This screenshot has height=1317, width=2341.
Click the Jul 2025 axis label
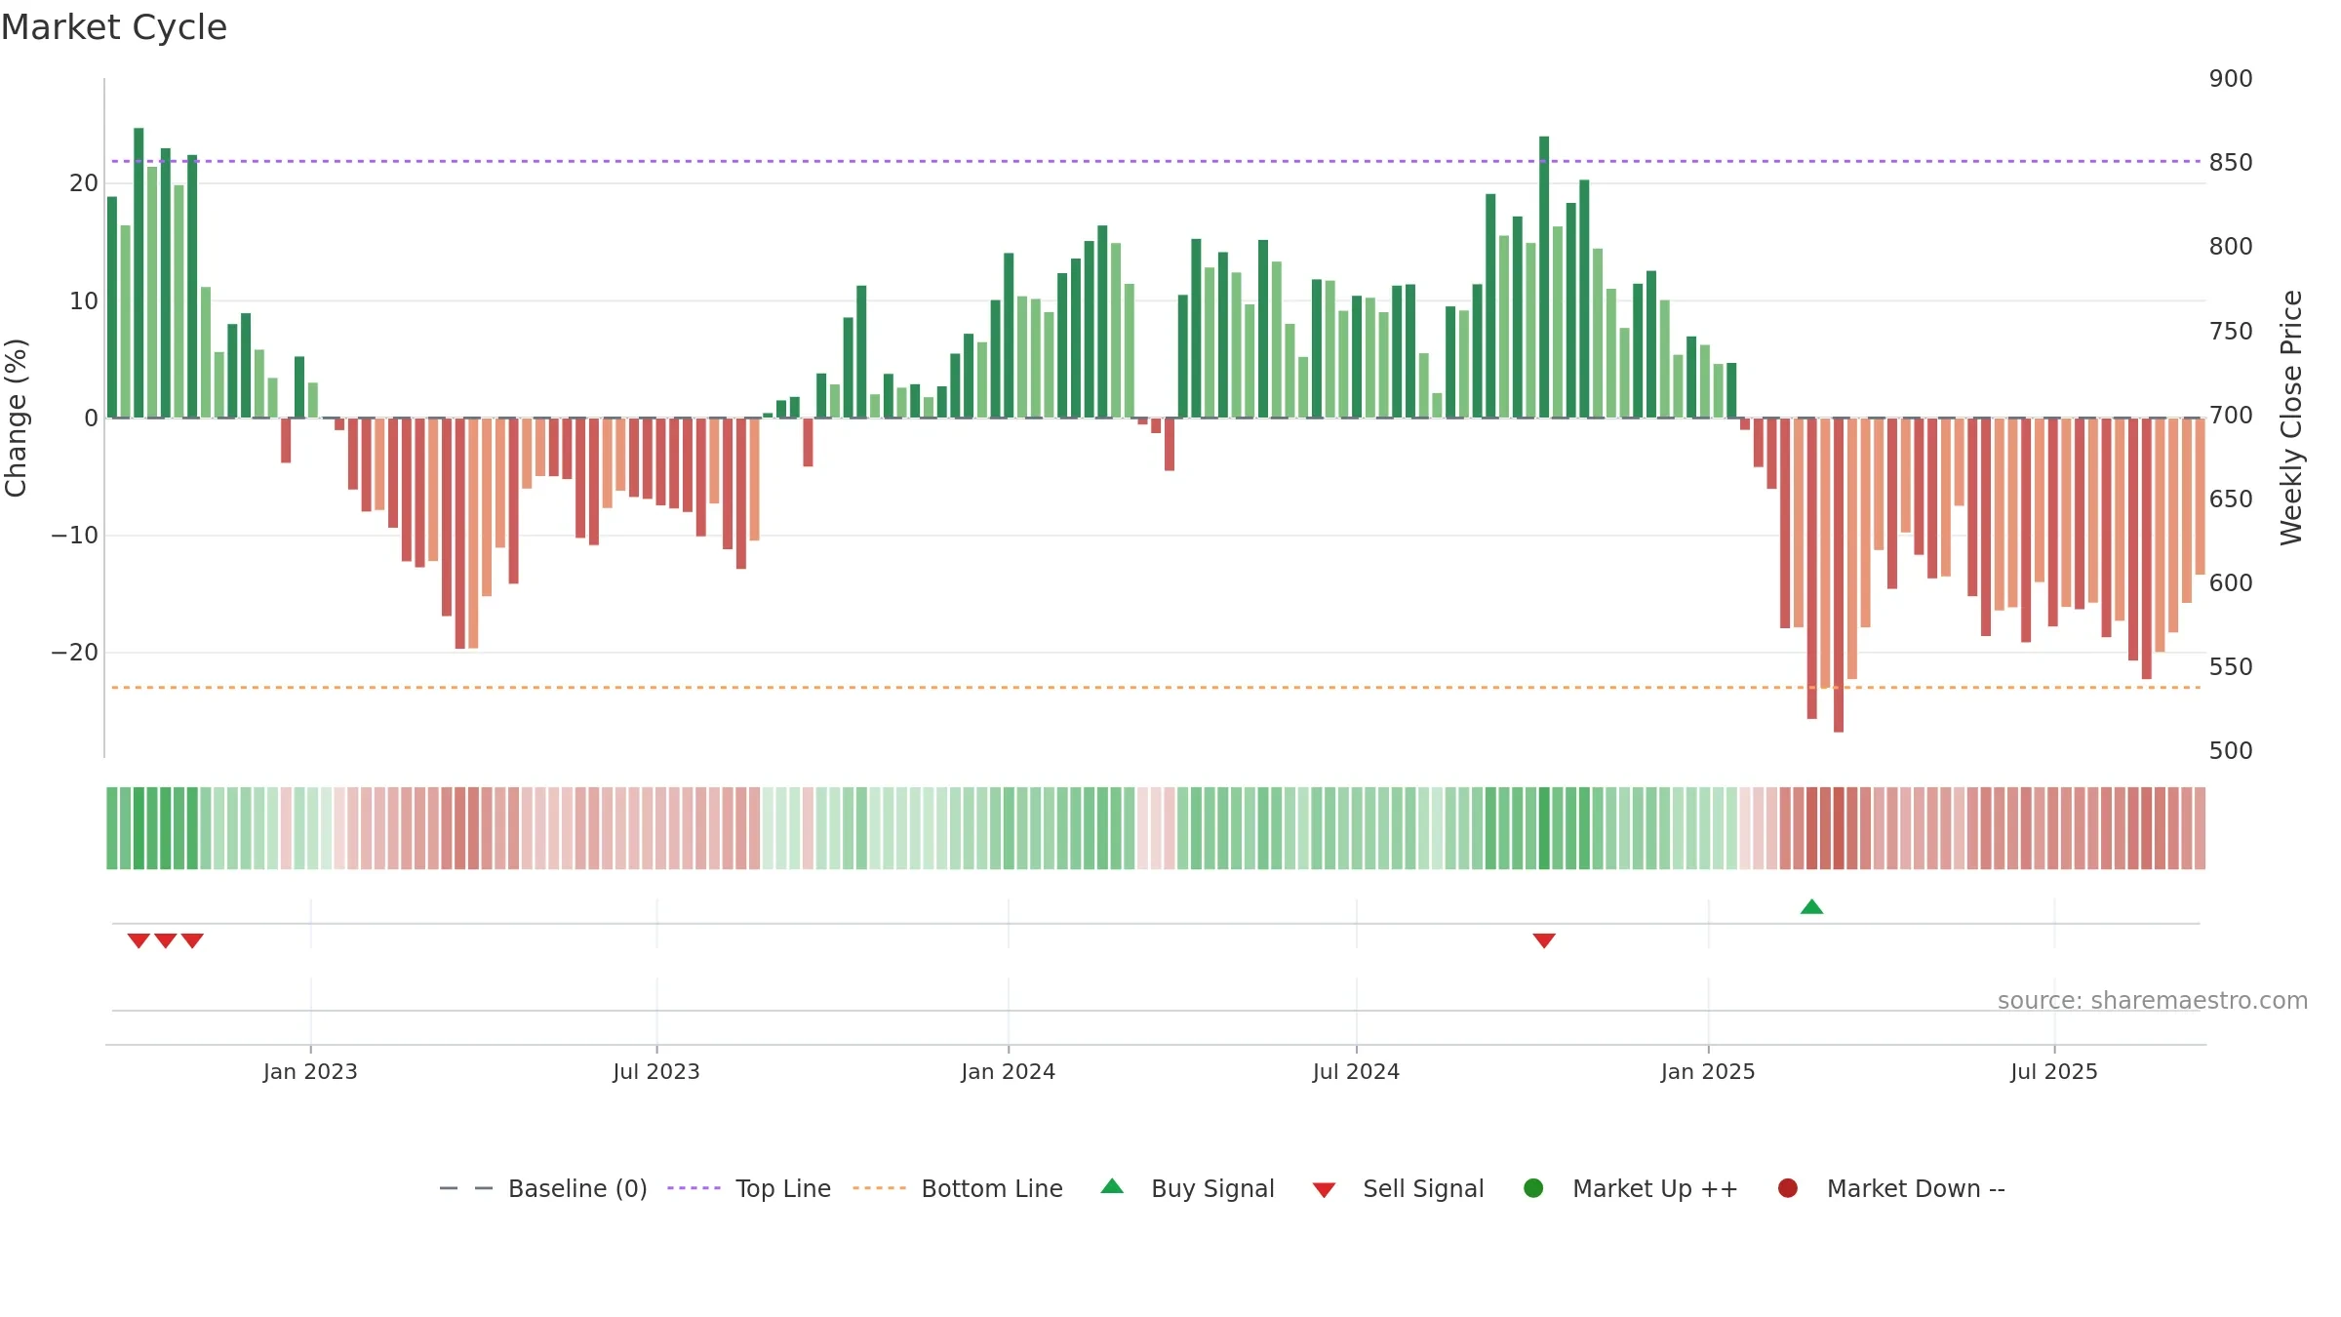(x=2054, y=1071)
